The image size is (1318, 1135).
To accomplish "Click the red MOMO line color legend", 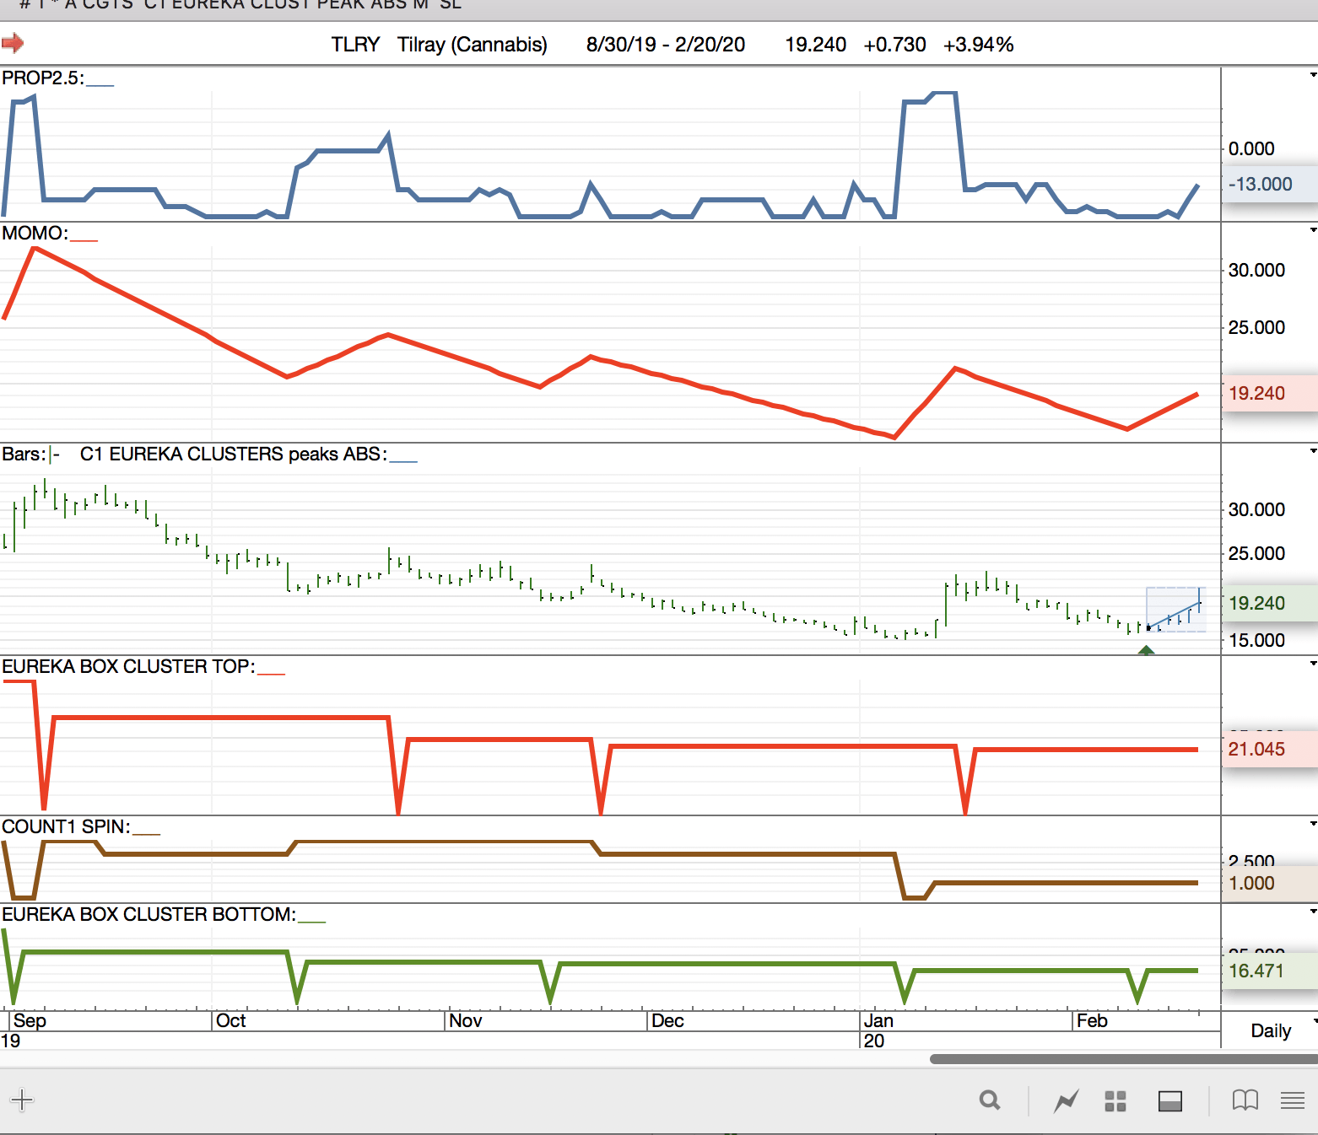I will (84, 240).
